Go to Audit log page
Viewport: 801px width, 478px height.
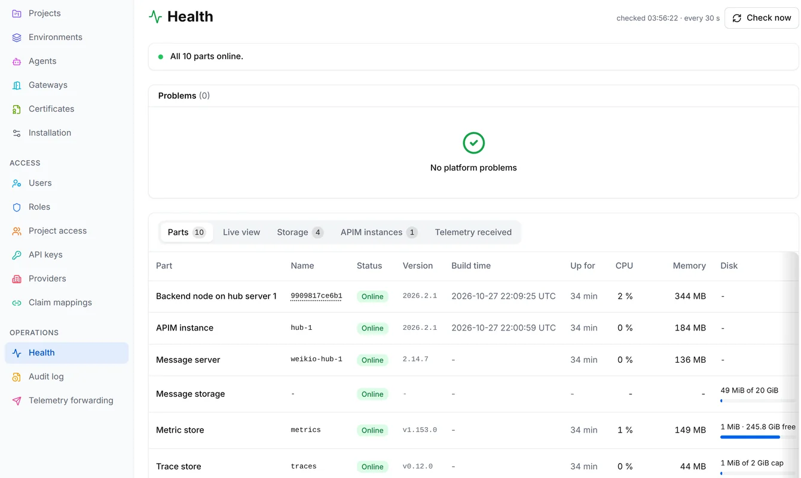[67, 376]
